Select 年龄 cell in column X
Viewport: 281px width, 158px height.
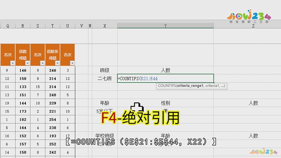[x=105, y=103]
